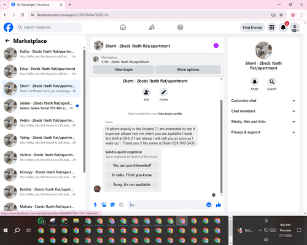Open the Bobbie conversation
This screenshot has width=307, height=245.
pos(41,192)
